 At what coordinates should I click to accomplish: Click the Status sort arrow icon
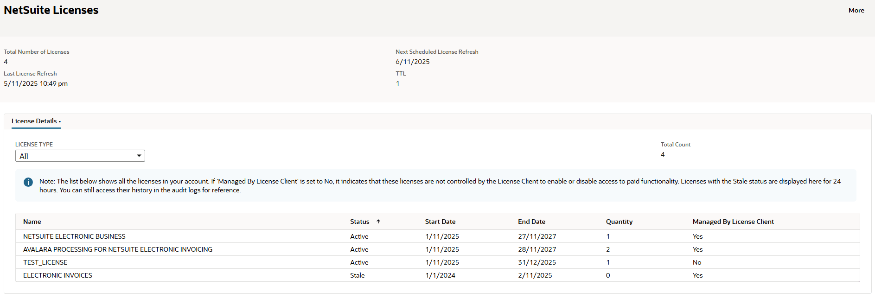pos(378,222)
